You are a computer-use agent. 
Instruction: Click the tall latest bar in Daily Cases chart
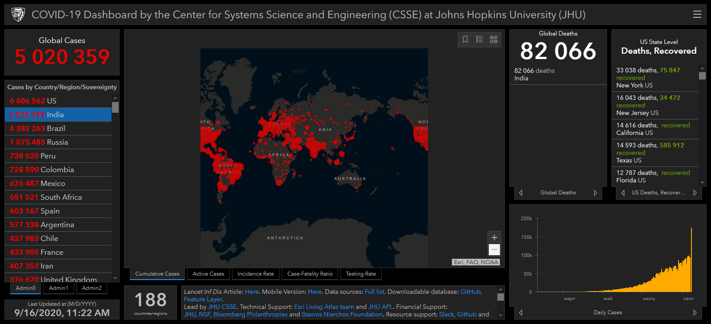point(691,260)
